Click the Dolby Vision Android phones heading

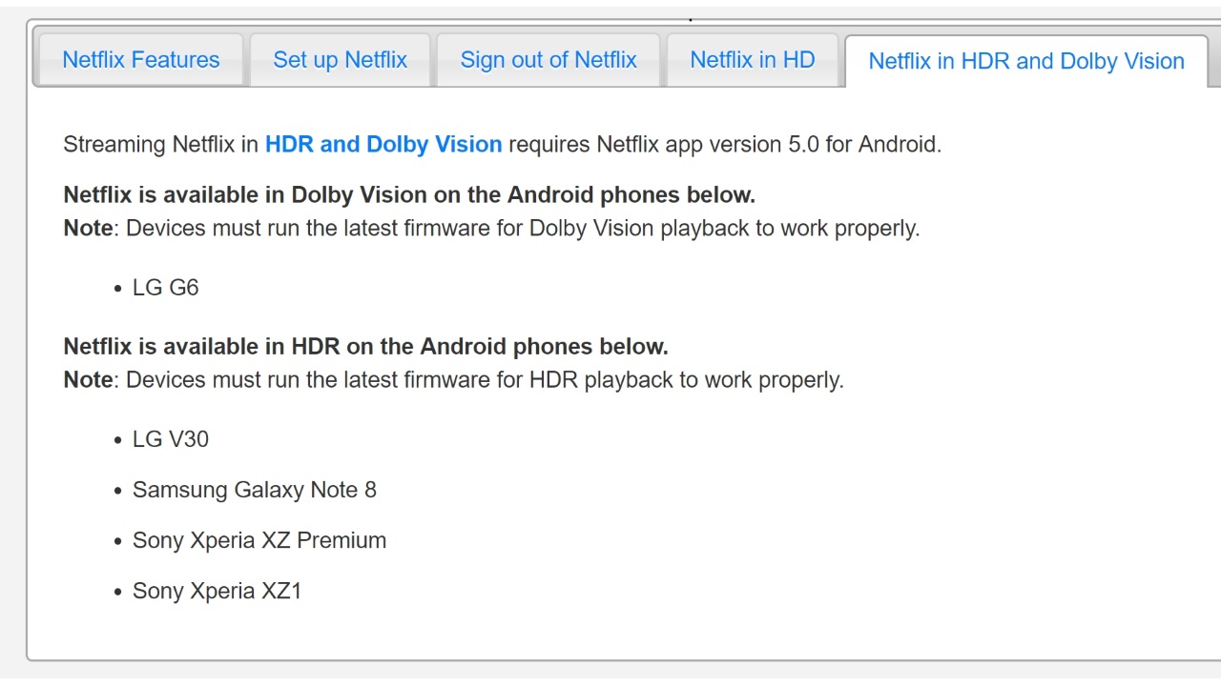click(408, 195)
